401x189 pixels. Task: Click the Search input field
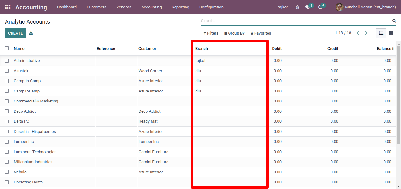click(296, 21)
